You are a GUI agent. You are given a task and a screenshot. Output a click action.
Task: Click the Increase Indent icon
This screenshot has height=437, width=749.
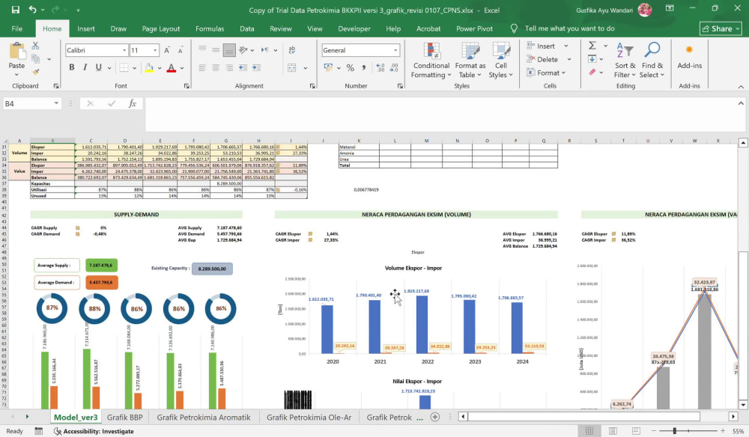coord(256,68)
